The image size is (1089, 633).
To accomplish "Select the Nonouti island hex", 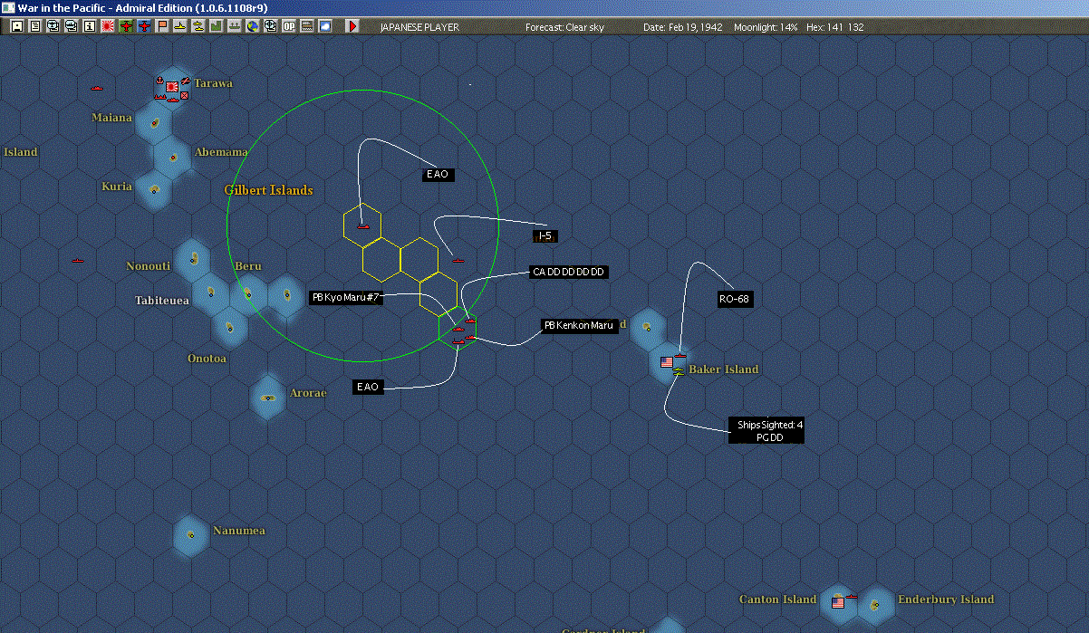I will click(x=192, y=260).
